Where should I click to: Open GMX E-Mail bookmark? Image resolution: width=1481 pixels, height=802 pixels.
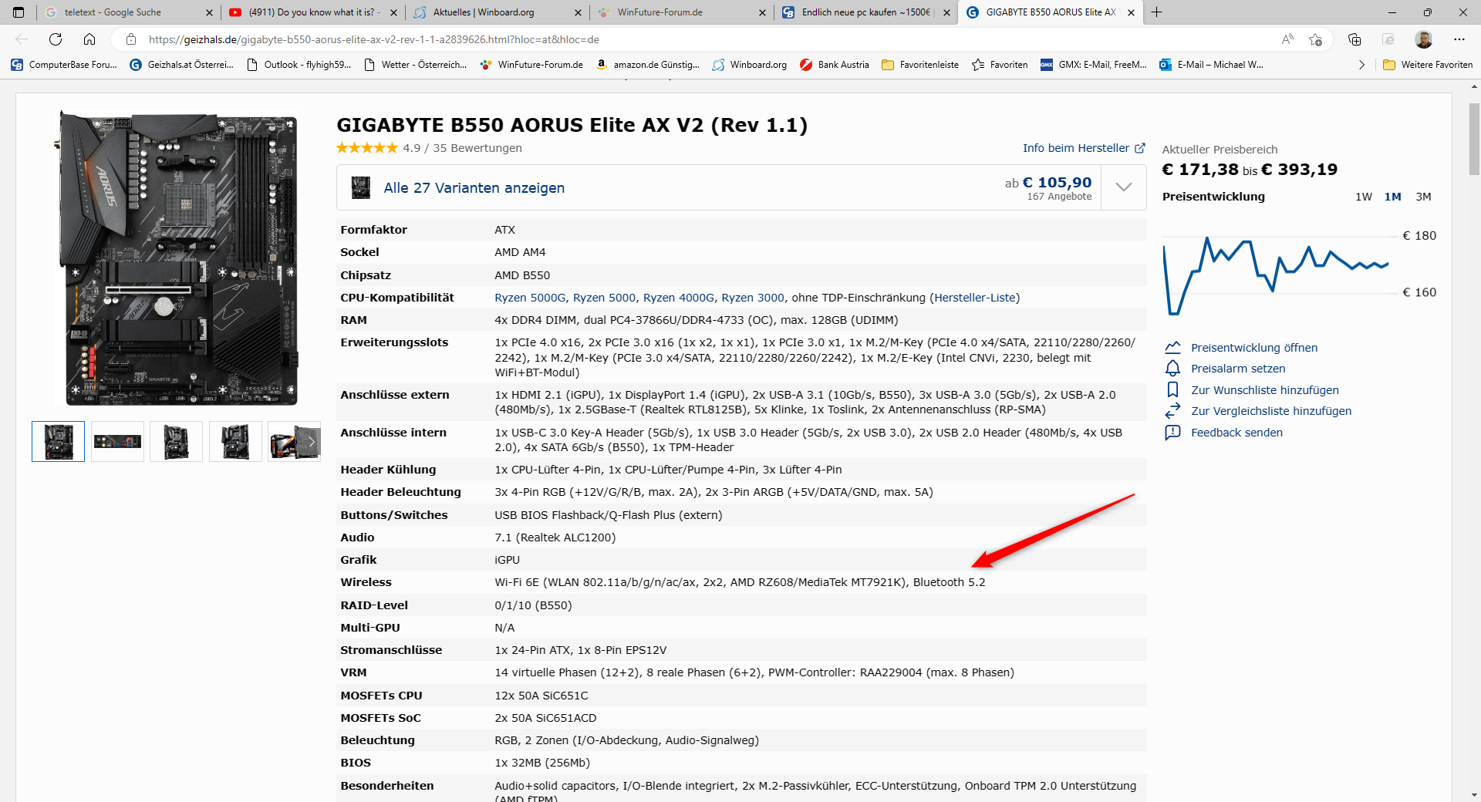click(x=1094, y=65)
